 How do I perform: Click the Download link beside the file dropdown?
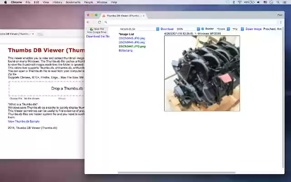point(167,29)
